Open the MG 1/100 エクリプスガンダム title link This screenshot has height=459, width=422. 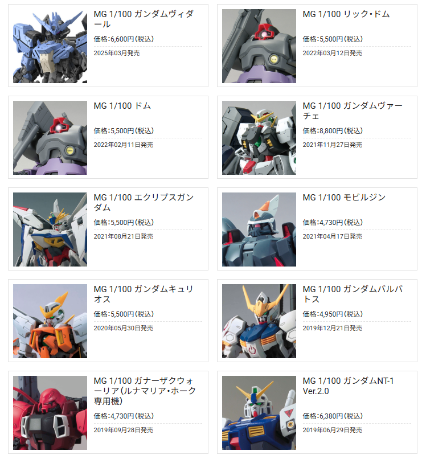coord(144,202)
